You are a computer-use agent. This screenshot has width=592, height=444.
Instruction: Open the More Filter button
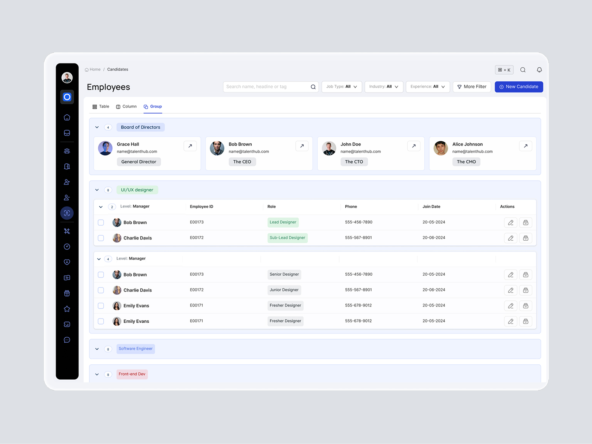pyautogui.click(x=472, y=87)
